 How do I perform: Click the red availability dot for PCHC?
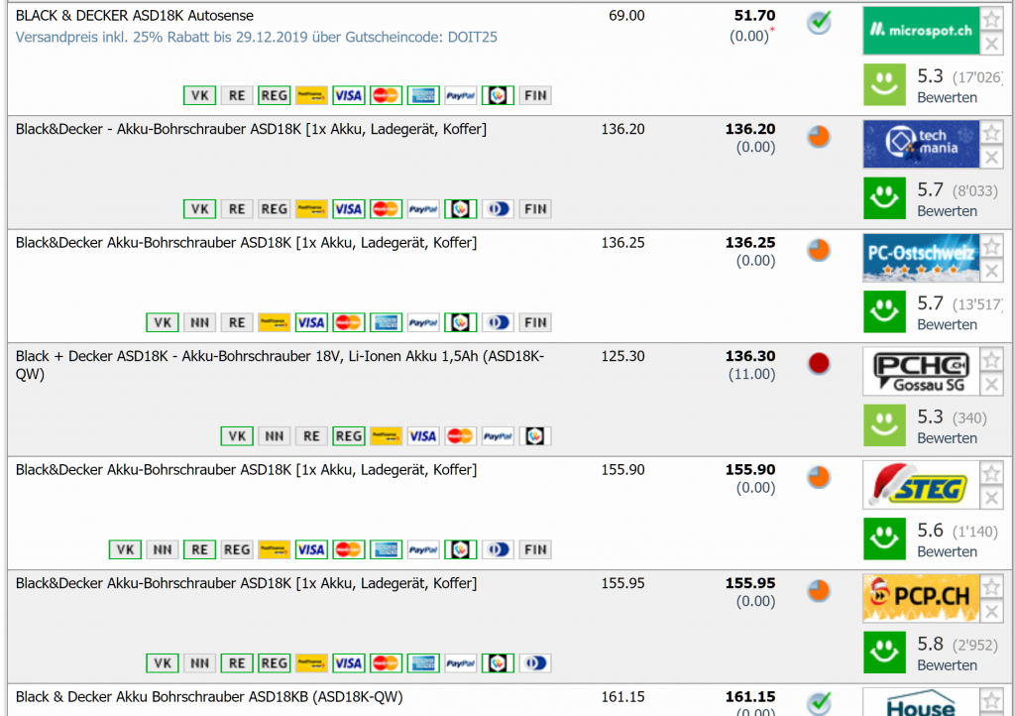click(x=819, y=363)
